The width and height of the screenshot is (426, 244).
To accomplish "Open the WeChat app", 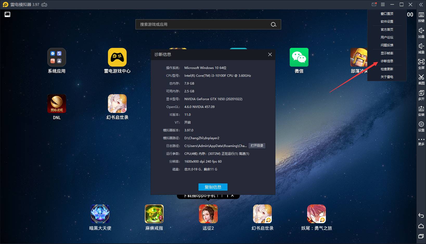I will tap(299, 57).
